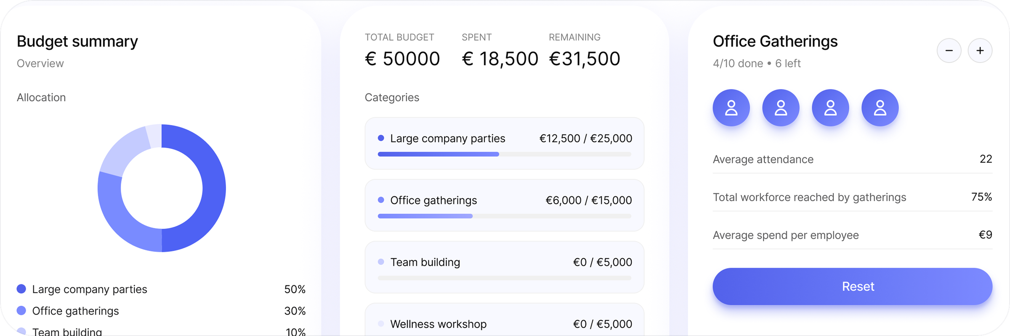Click the minus button for Office Gatherings

coord(949,50)
